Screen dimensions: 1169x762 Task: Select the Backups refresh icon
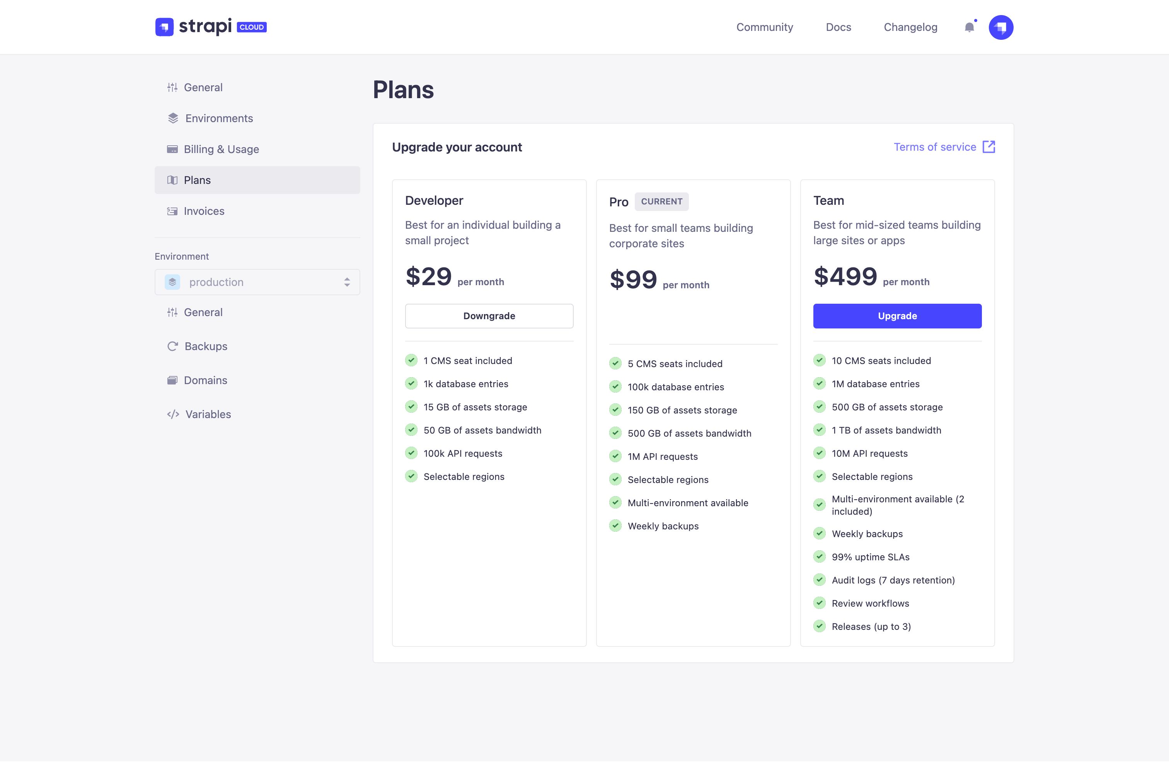coord(172,346)
